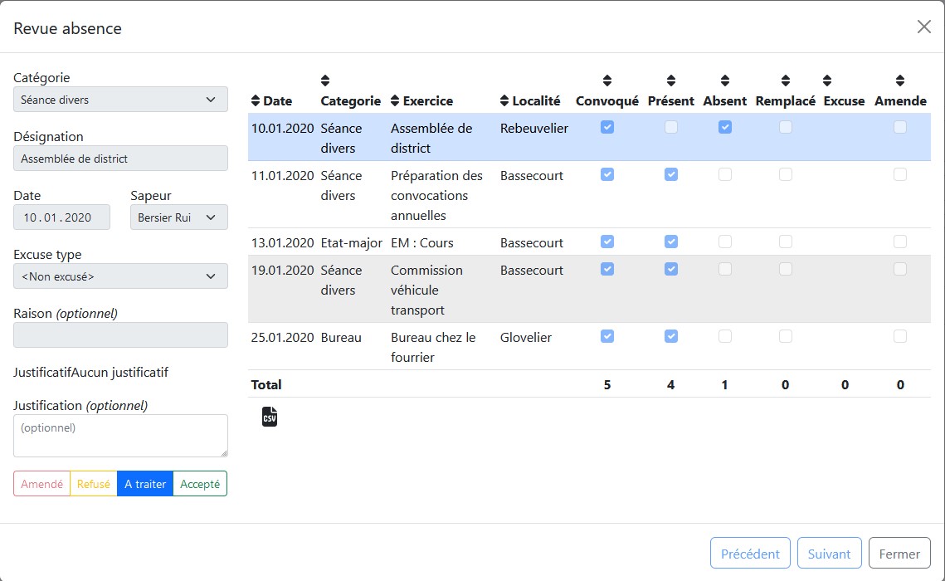Sort by Localité column sort icon
This screenshot has height=581, width=945.
[504, 101]
